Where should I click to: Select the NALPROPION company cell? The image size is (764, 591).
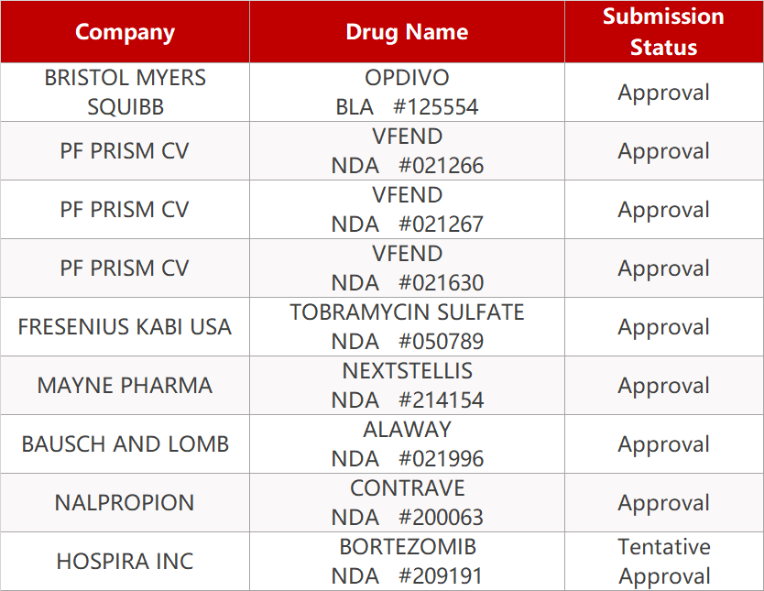tap(125, 503)
